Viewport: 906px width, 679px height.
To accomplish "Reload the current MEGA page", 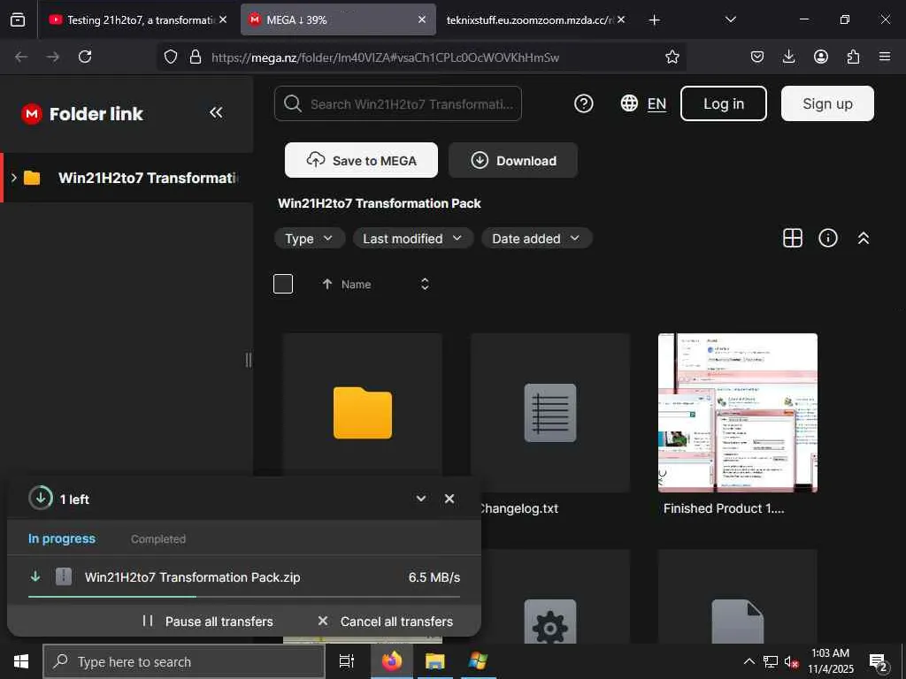I will (x=85, y=57).
